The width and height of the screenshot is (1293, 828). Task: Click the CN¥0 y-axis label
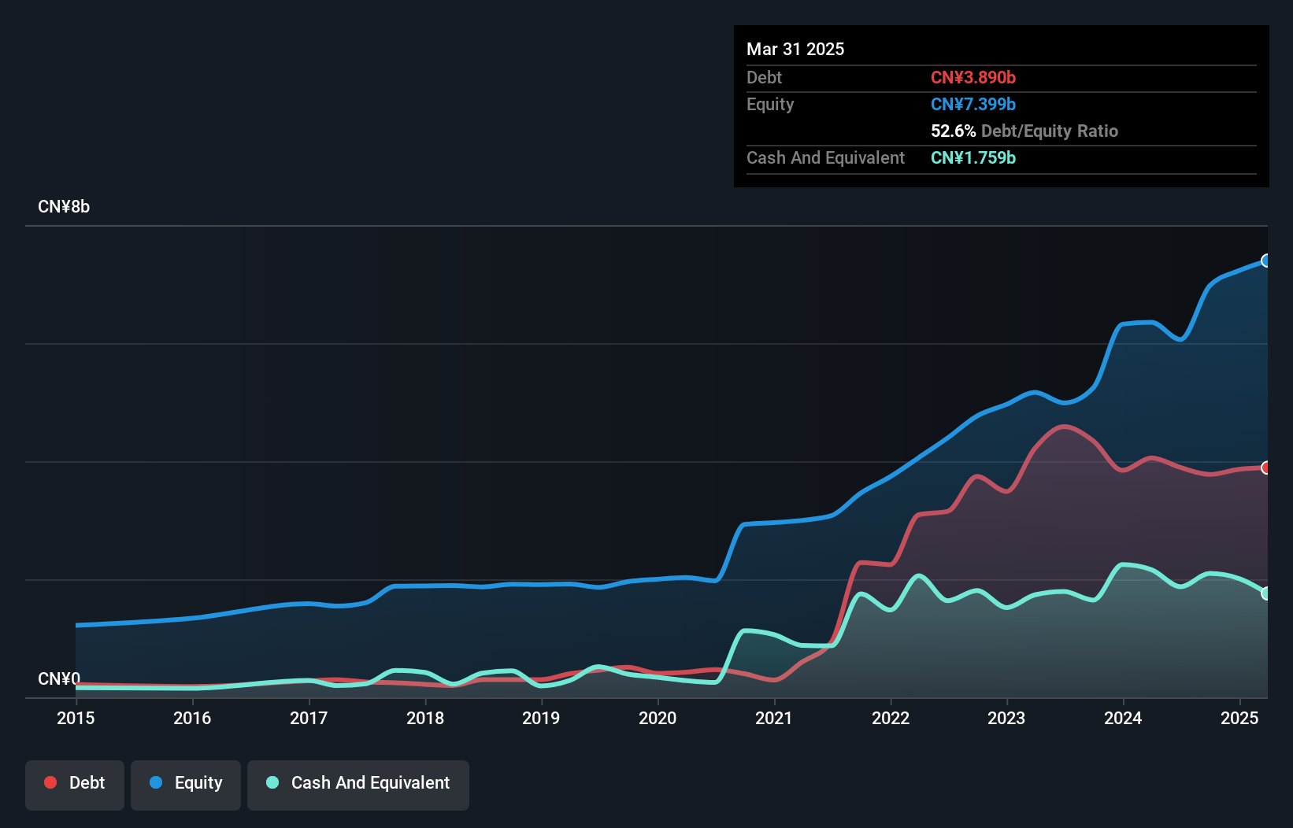click(59, 678)
